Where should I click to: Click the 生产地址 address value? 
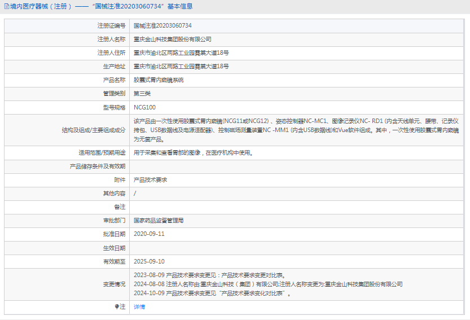[x=181, y=67]
